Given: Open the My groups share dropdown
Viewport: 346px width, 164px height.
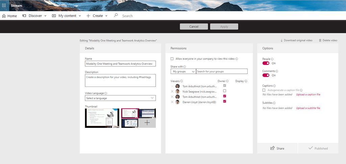Looking at the screenshot, I should [183, 71].
